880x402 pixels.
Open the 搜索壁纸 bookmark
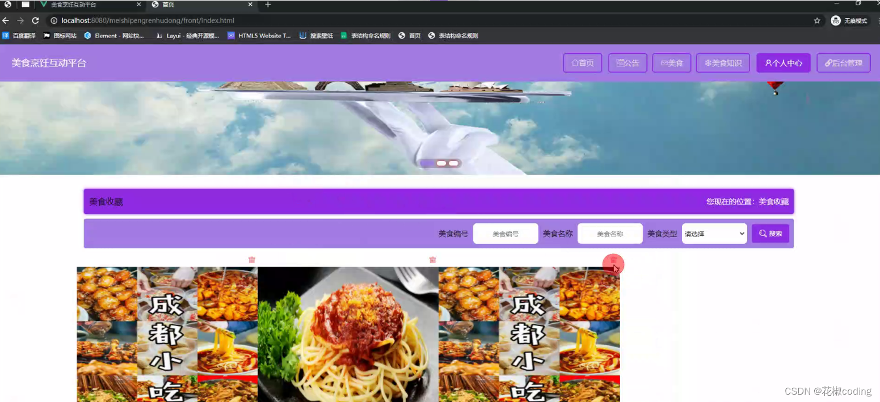[316, 35]
